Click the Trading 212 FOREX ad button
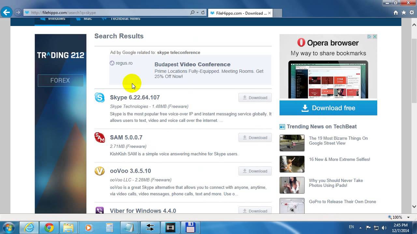This screenshot has height=234, width=417. pyautogui.click(x=60, y=80)
